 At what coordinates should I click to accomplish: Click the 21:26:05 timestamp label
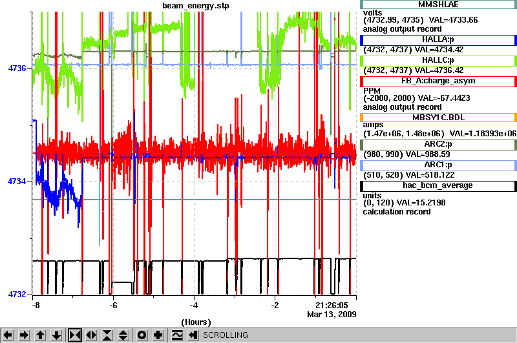point(332,305)
